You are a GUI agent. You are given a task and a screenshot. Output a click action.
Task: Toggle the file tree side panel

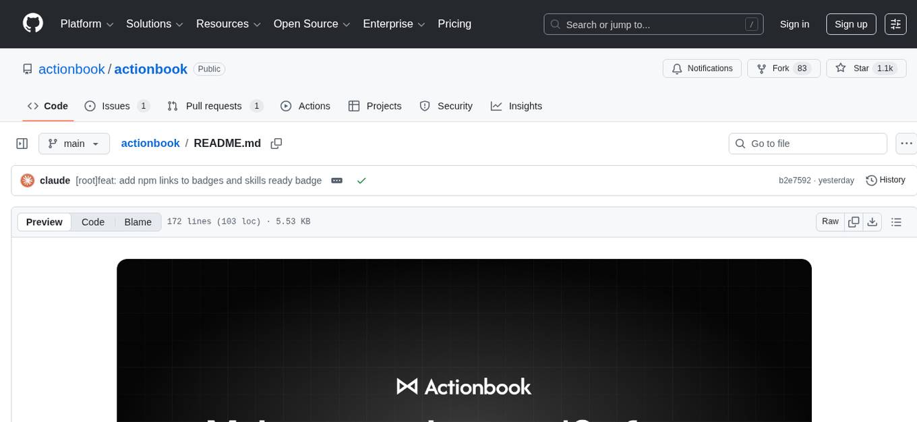[x=22, y=143]
